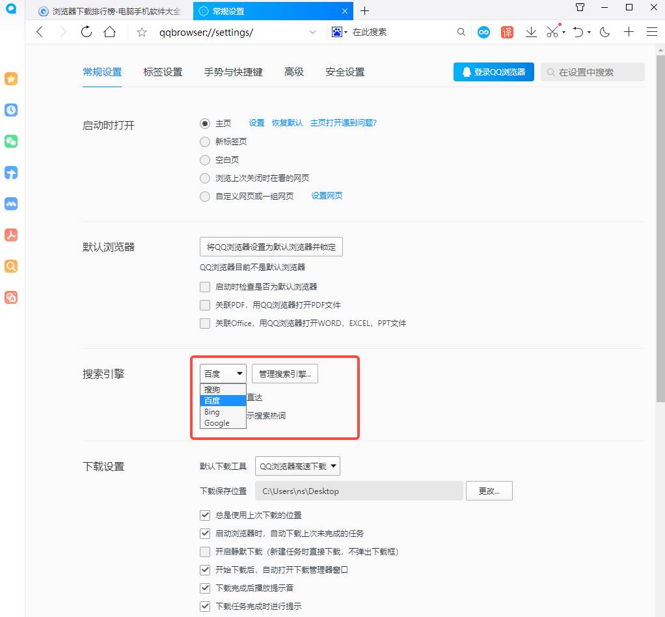Choose 搜狗 from search engine list
The width and height of the screenshot is (665, 617).
(x=223, y=390)
